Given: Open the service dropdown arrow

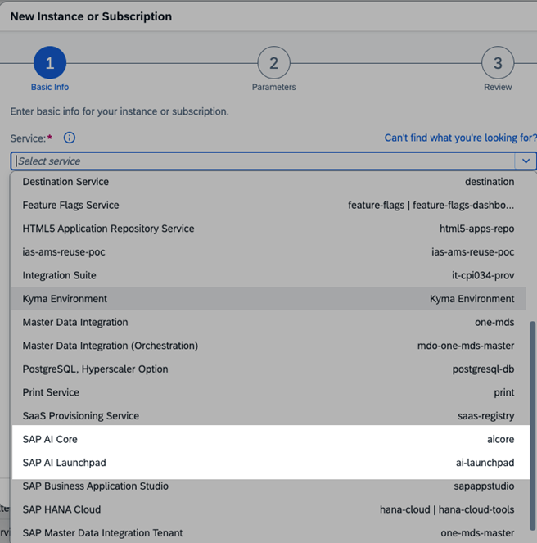Looking at the screenshot, I should (x=526, y=161).
